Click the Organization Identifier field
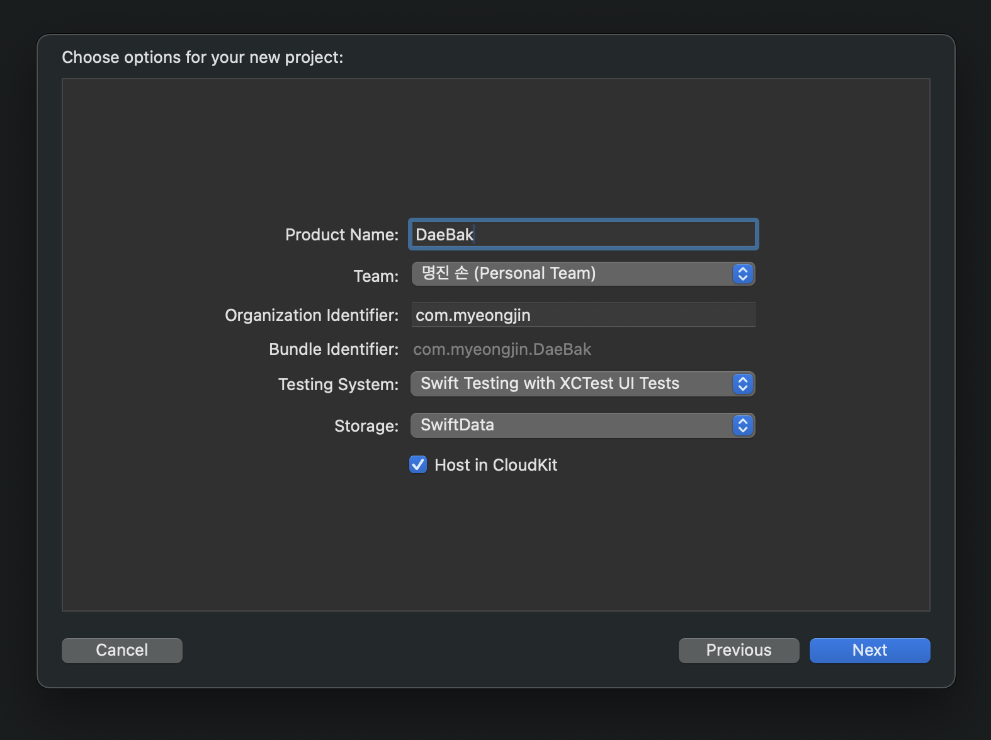 click(x=583, y=315)
